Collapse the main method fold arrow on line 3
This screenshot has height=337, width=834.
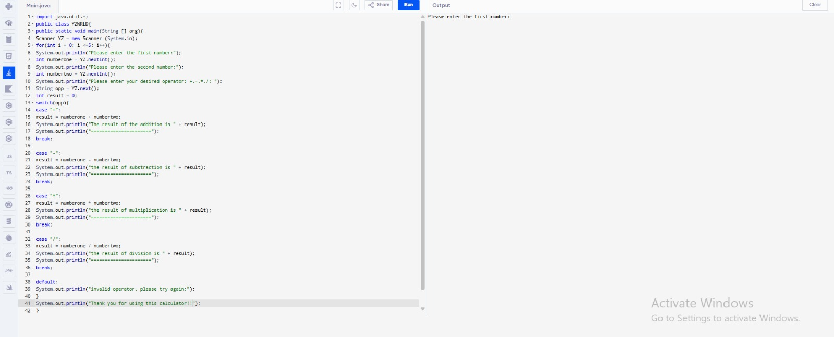point(32,31)
